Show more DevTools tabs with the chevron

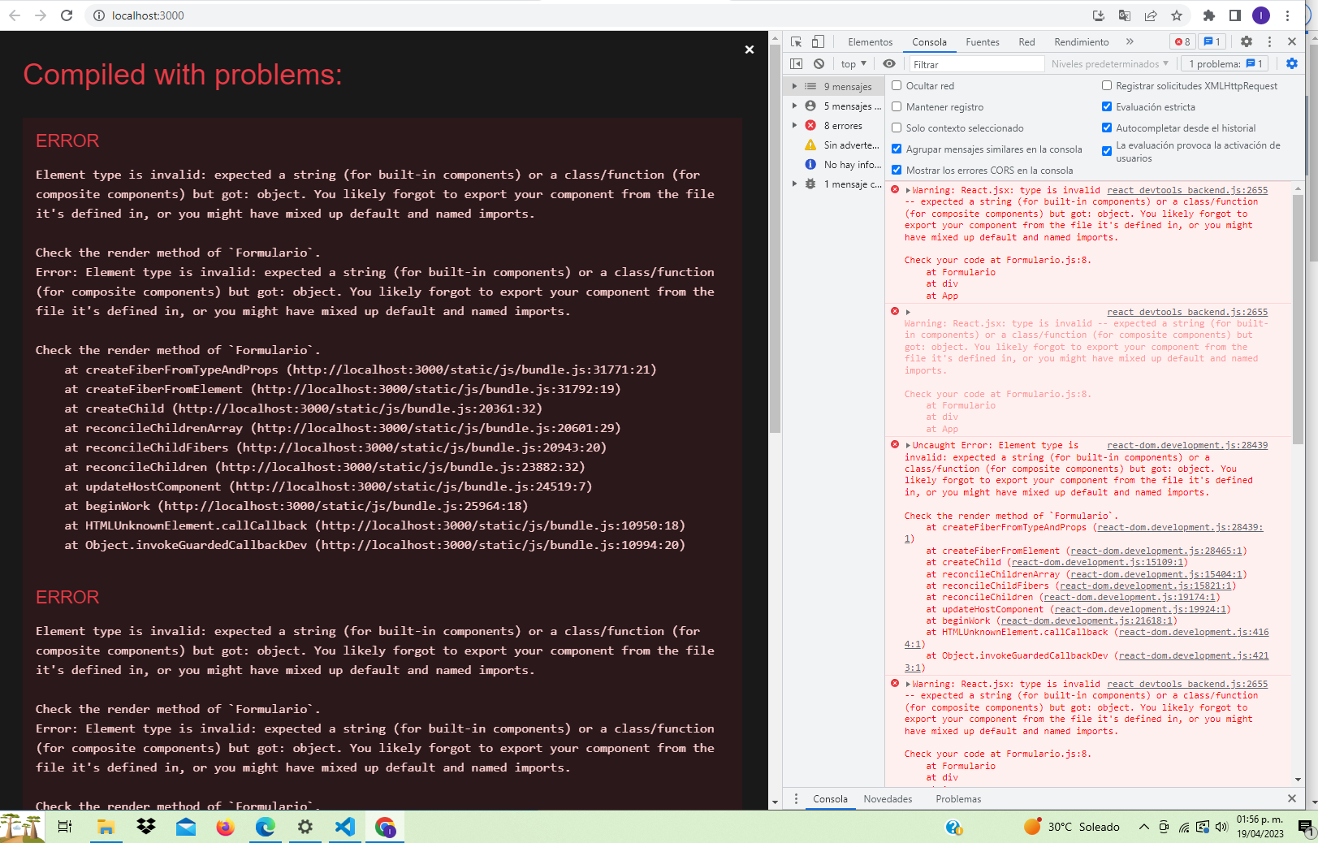[1130, 41]
